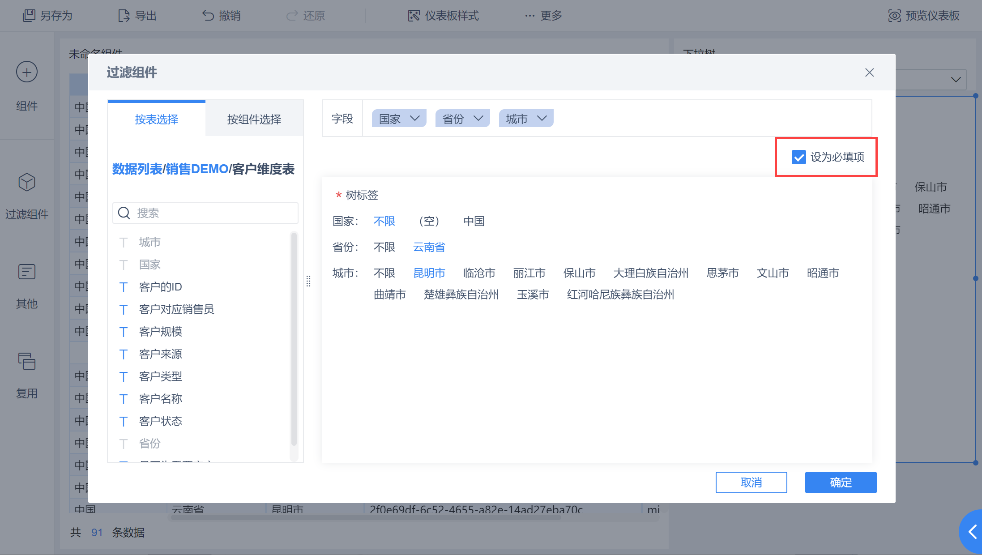Click the Save As toolbar icon
This screenshot has width=982, height=555.
coord(29,16)
